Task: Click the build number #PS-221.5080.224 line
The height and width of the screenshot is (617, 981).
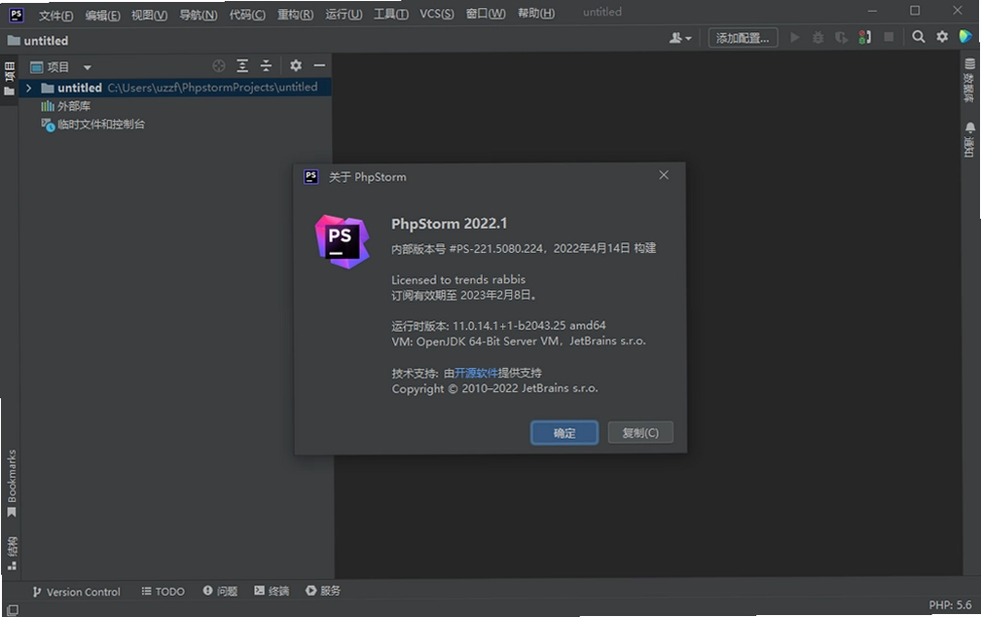Action: click(x=524, y=248)
